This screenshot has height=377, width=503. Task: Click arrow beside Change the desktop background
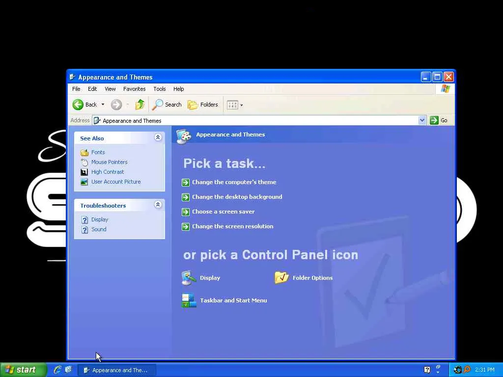(x=185, y=197)
